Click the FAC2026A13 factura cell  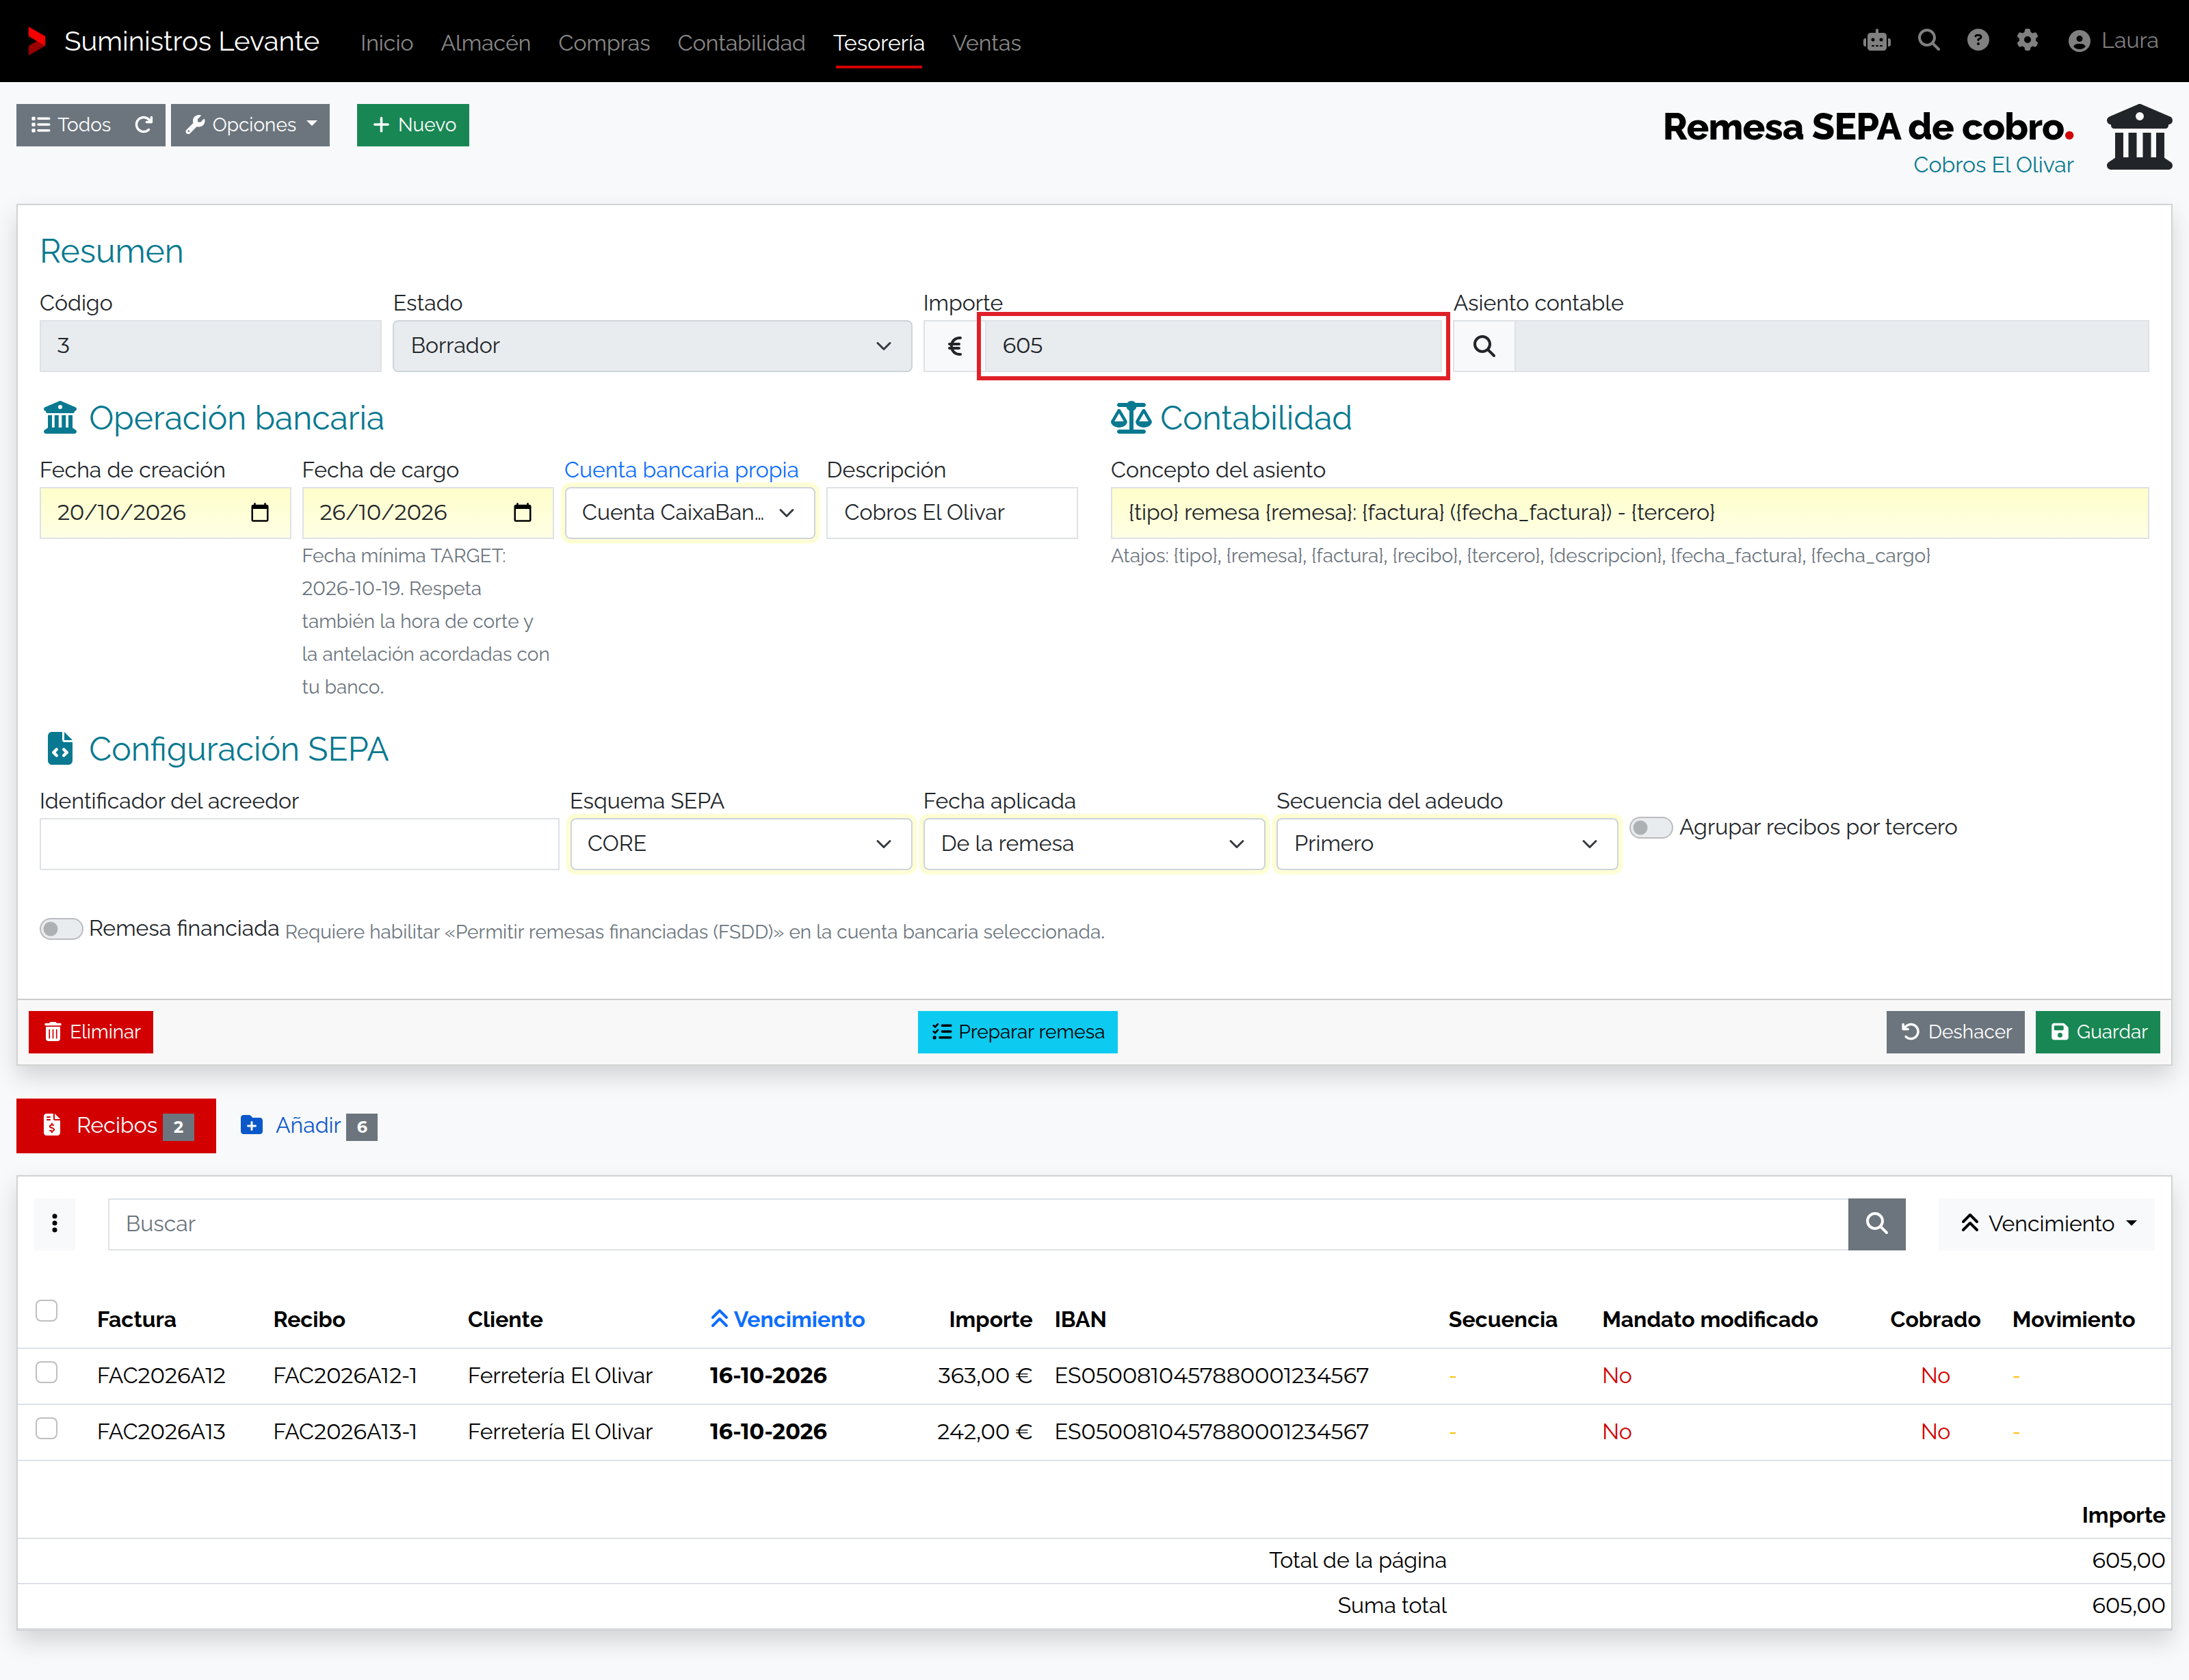tap(161, 1432)
